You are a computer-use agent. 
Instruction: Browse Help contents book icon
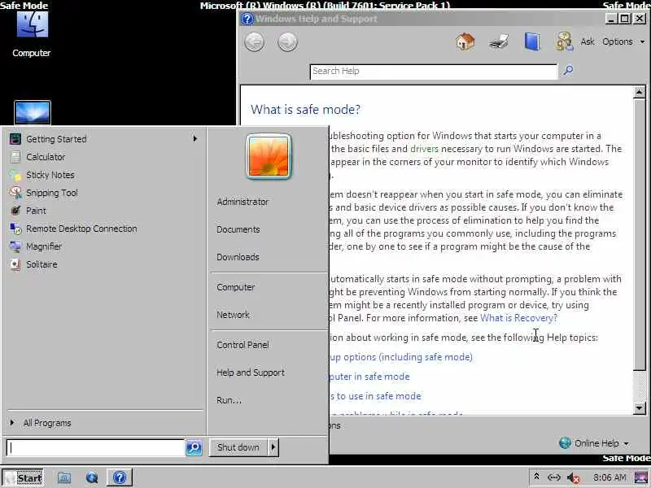(532, 42)
